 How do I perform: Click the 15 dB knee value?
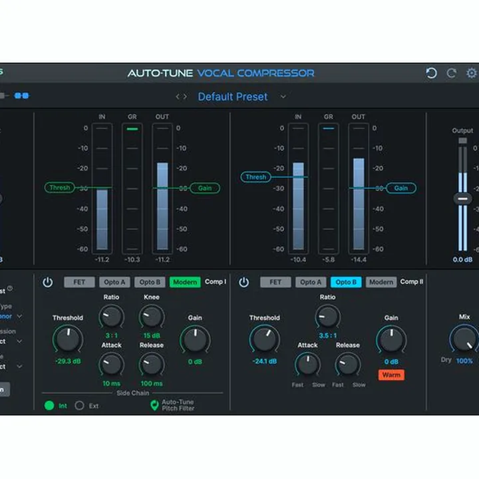pos(152,335)
